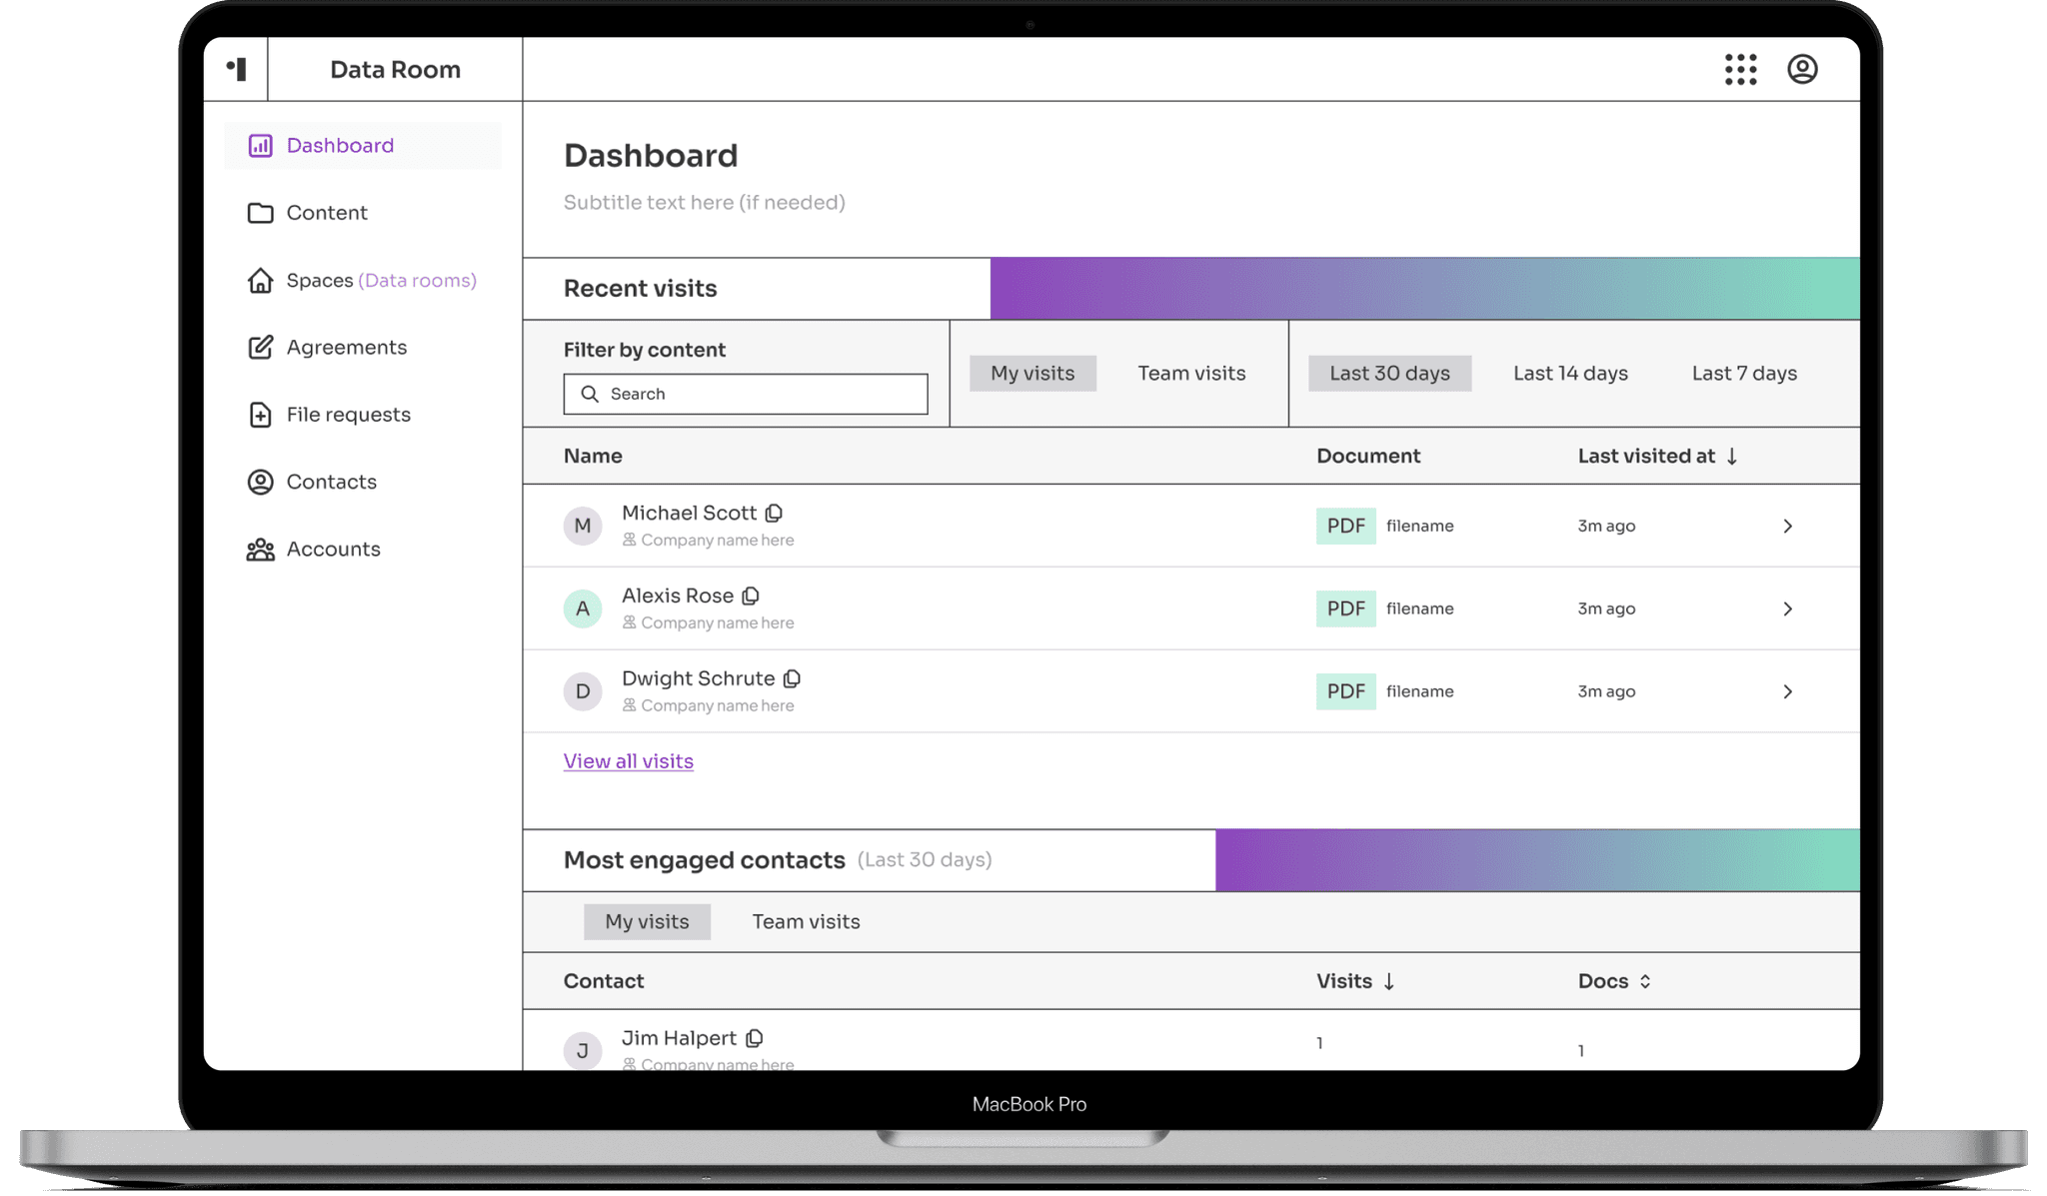
Task: Copy Alexis Rose's name with the copy icon
Action: [x=751, y=596]
